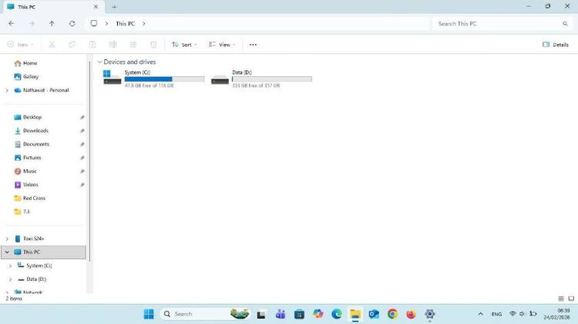Screen dimensions: 578x324
Task: Select Downloads in the navigation pane
Action: [35, 131]
